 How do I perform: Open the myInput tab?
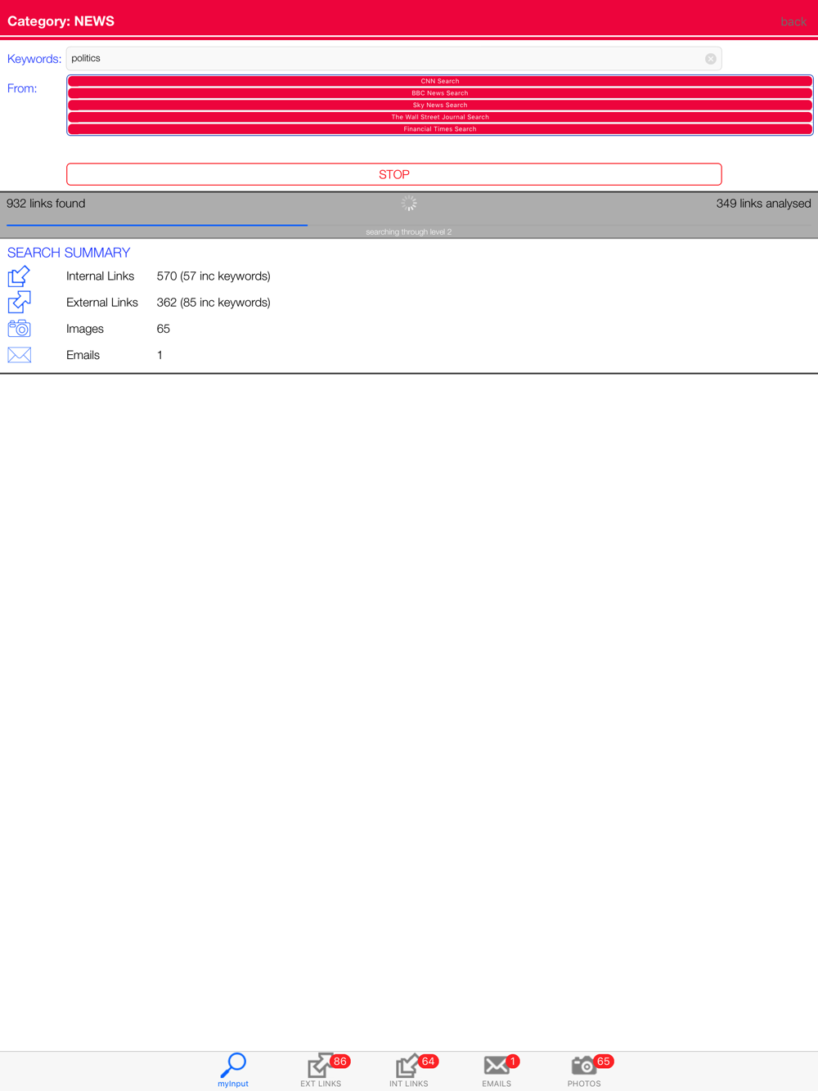233,1070
